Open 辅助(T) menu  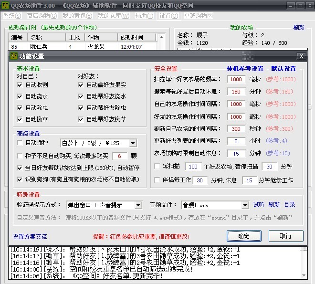[x=144, y=16]
